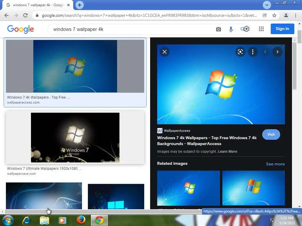The width and height of the screenshot is (302, 226).
Task: Select the dark Windows 10 logo thumbnail
Action: pyautogui.click(x=116, y=196)
